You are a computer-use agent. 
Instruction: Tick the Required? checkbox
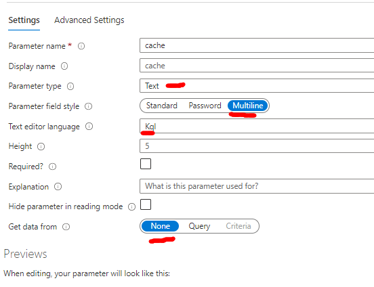(146, 164)
